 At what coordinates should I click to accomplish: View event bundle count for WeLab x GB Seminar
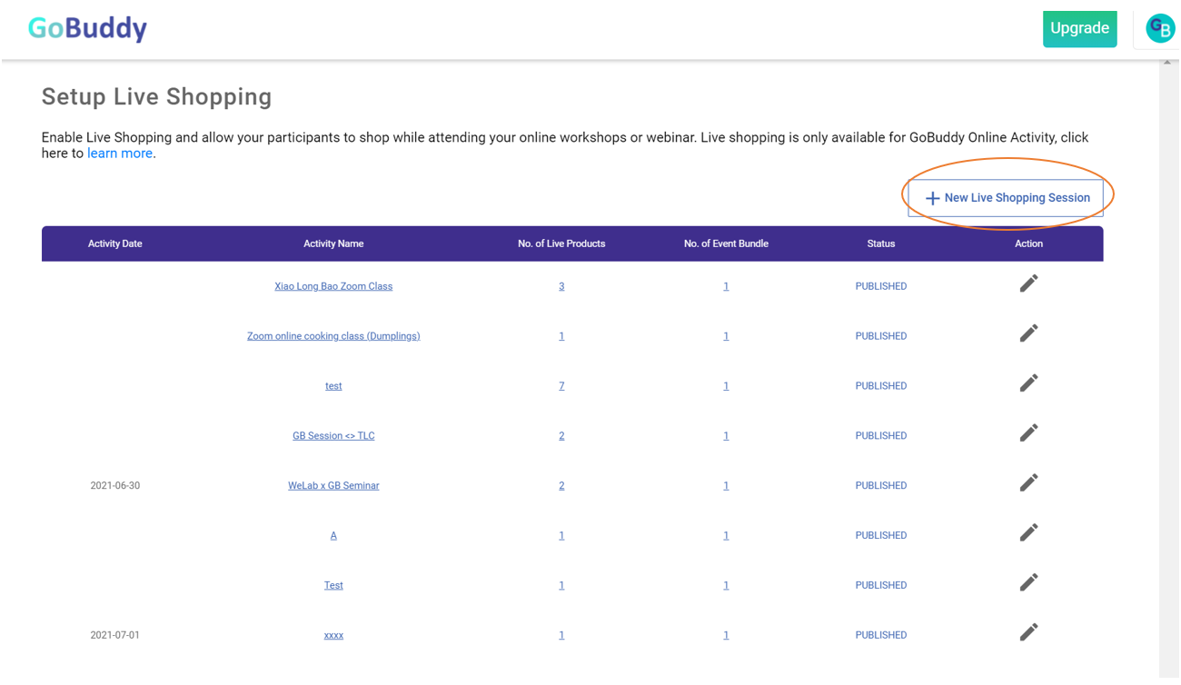(726, 486)
